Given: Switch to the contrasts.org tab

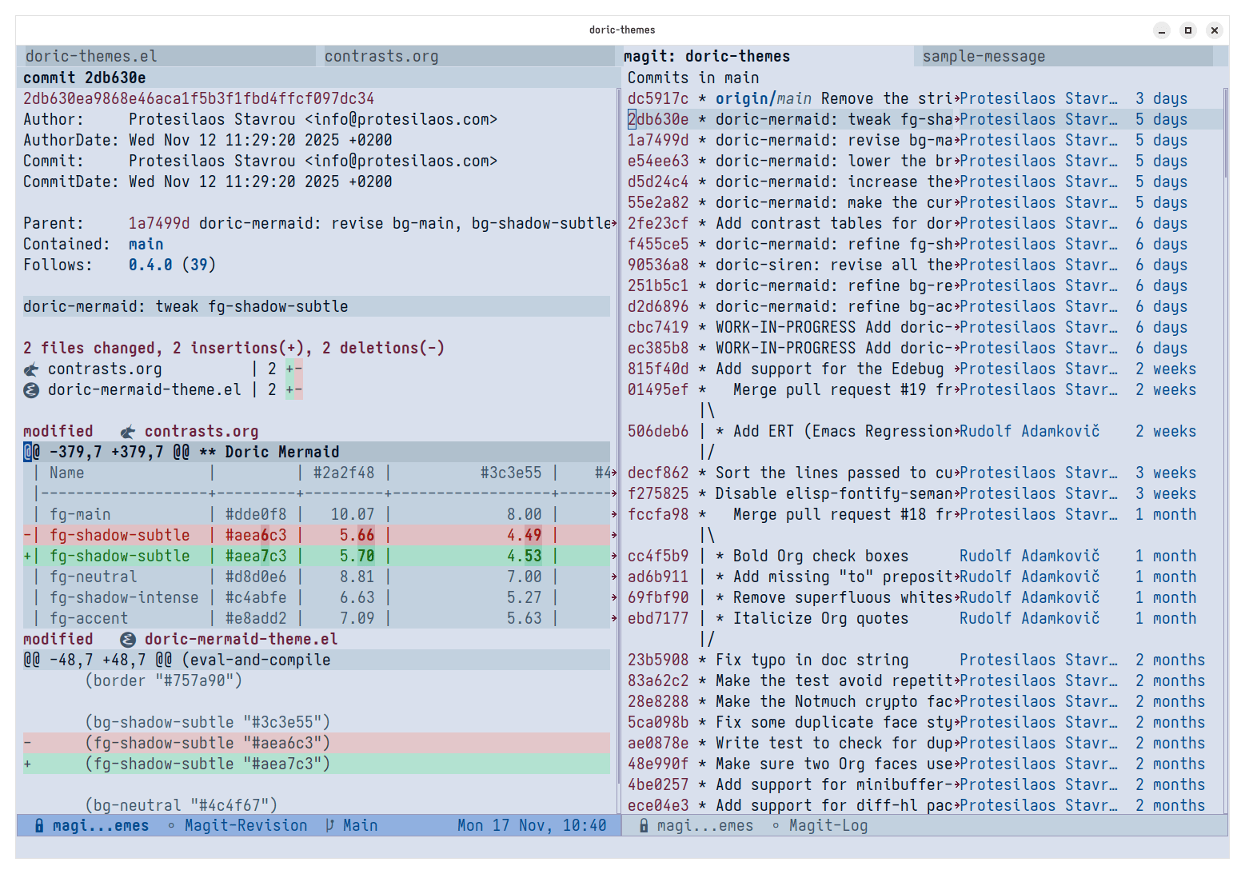Looking at the screenshot, I should pyautogui.click(x=381, y=57).
